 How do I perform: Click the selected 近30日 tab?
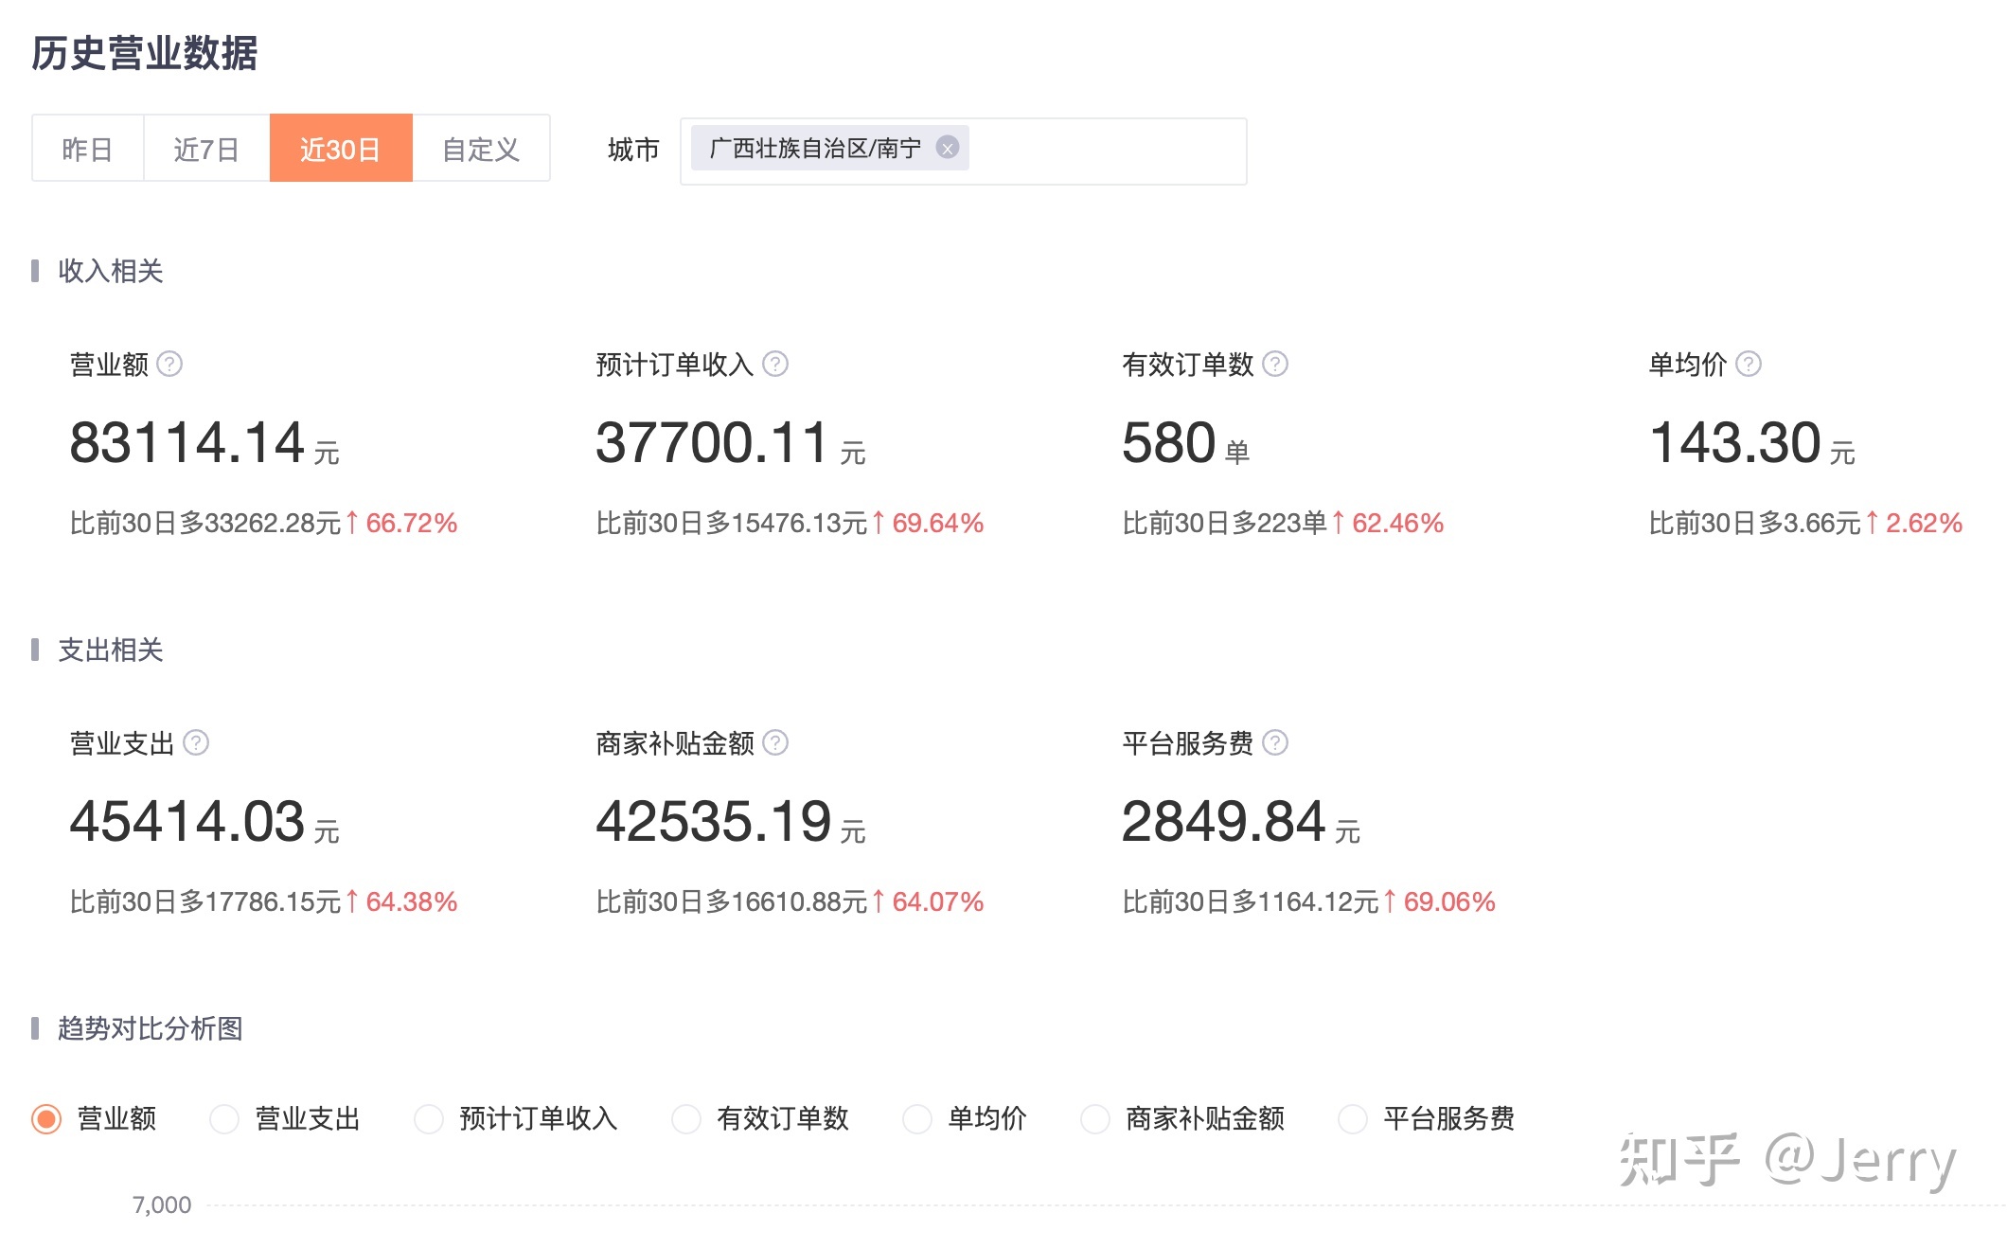[x=340, y=149]
